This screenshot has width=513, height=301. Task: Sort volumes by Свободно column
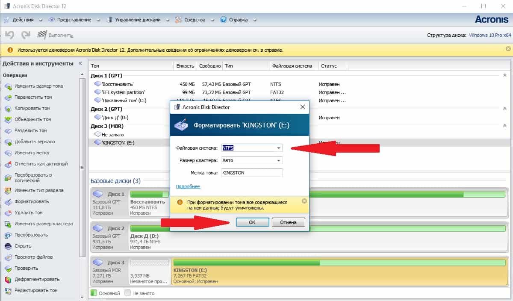[x=210, y=66]
